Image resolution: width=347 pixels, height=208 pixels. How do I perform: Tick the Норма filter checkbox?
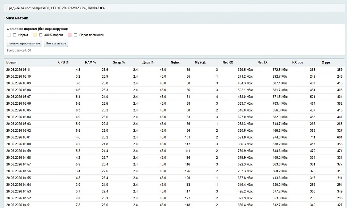(x=15, y=35)
